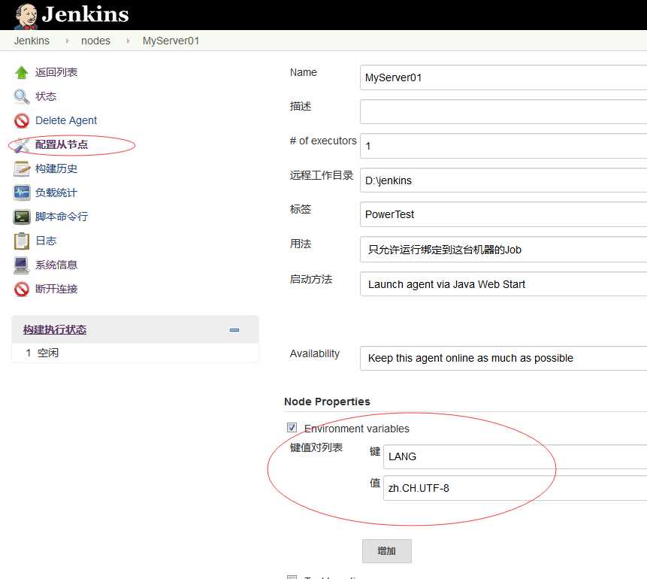Open the 启动方法 dropdown
647x579 pixels.
tap(503, 284)
